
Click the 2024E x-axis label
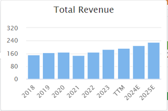pyautogui.click(x=132, y=92)
